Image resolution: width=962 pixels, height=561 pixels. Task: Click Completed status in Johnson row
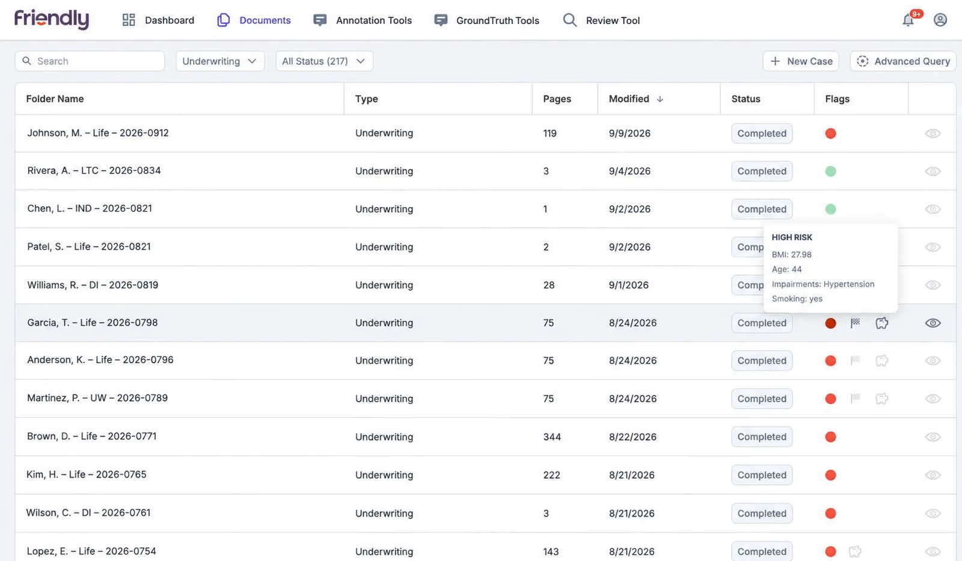(762, 133)
